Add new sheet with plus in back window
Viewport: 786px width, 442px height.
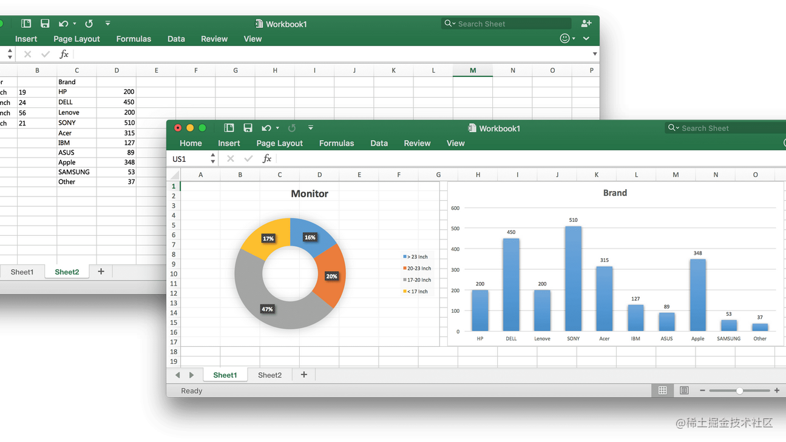(x=101, y=272)
